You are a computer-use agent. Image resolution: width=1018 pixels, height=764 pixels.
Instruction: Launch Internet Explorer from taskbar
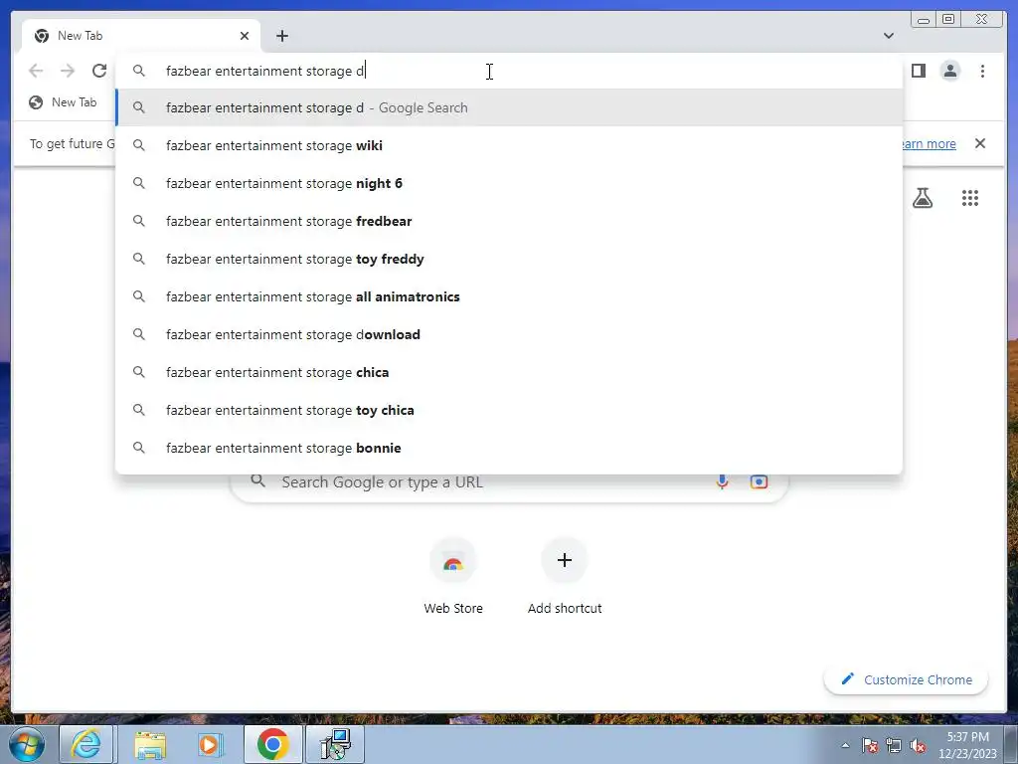(x=86, y=744)
